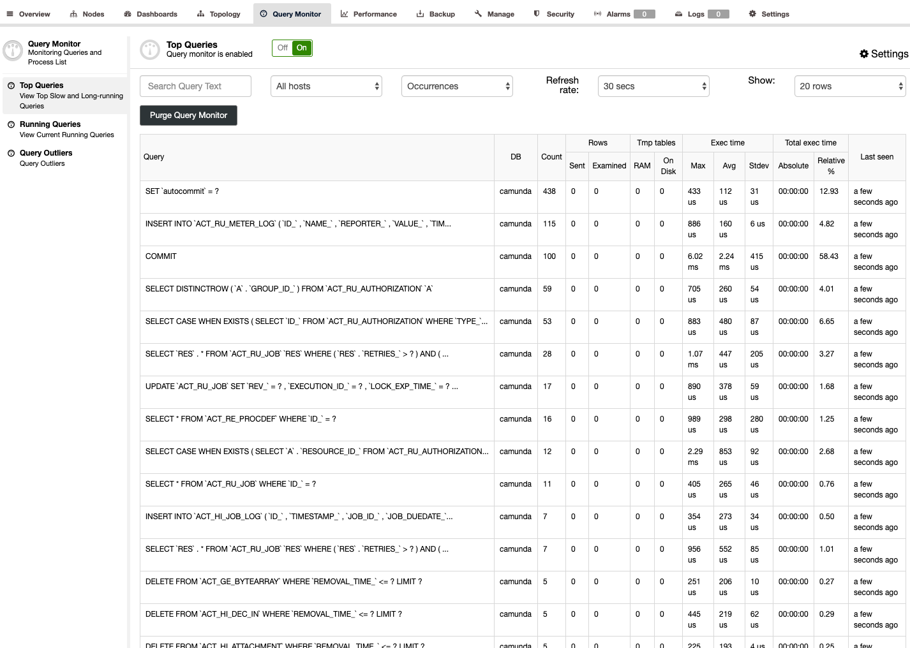This screenshot has height=648, width=910.
Task: Click the gear icon beside panel Settings
Action: click(864, 54)
